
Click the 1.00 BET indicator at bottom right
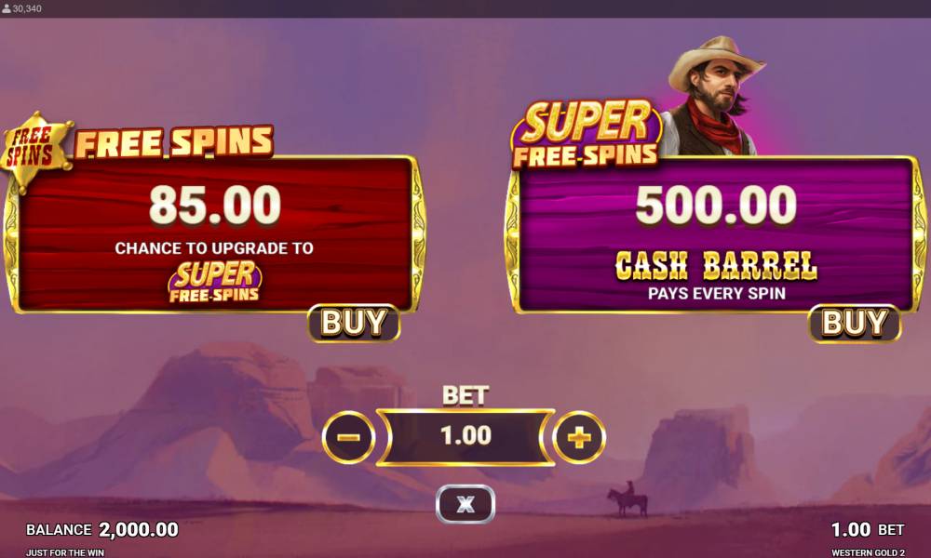868,529
